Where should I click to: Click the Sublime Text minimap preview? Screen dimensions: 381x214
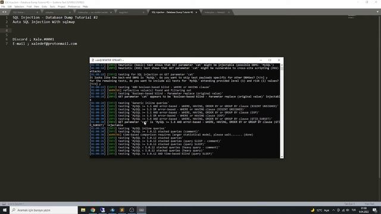click(x=351, y=17)
